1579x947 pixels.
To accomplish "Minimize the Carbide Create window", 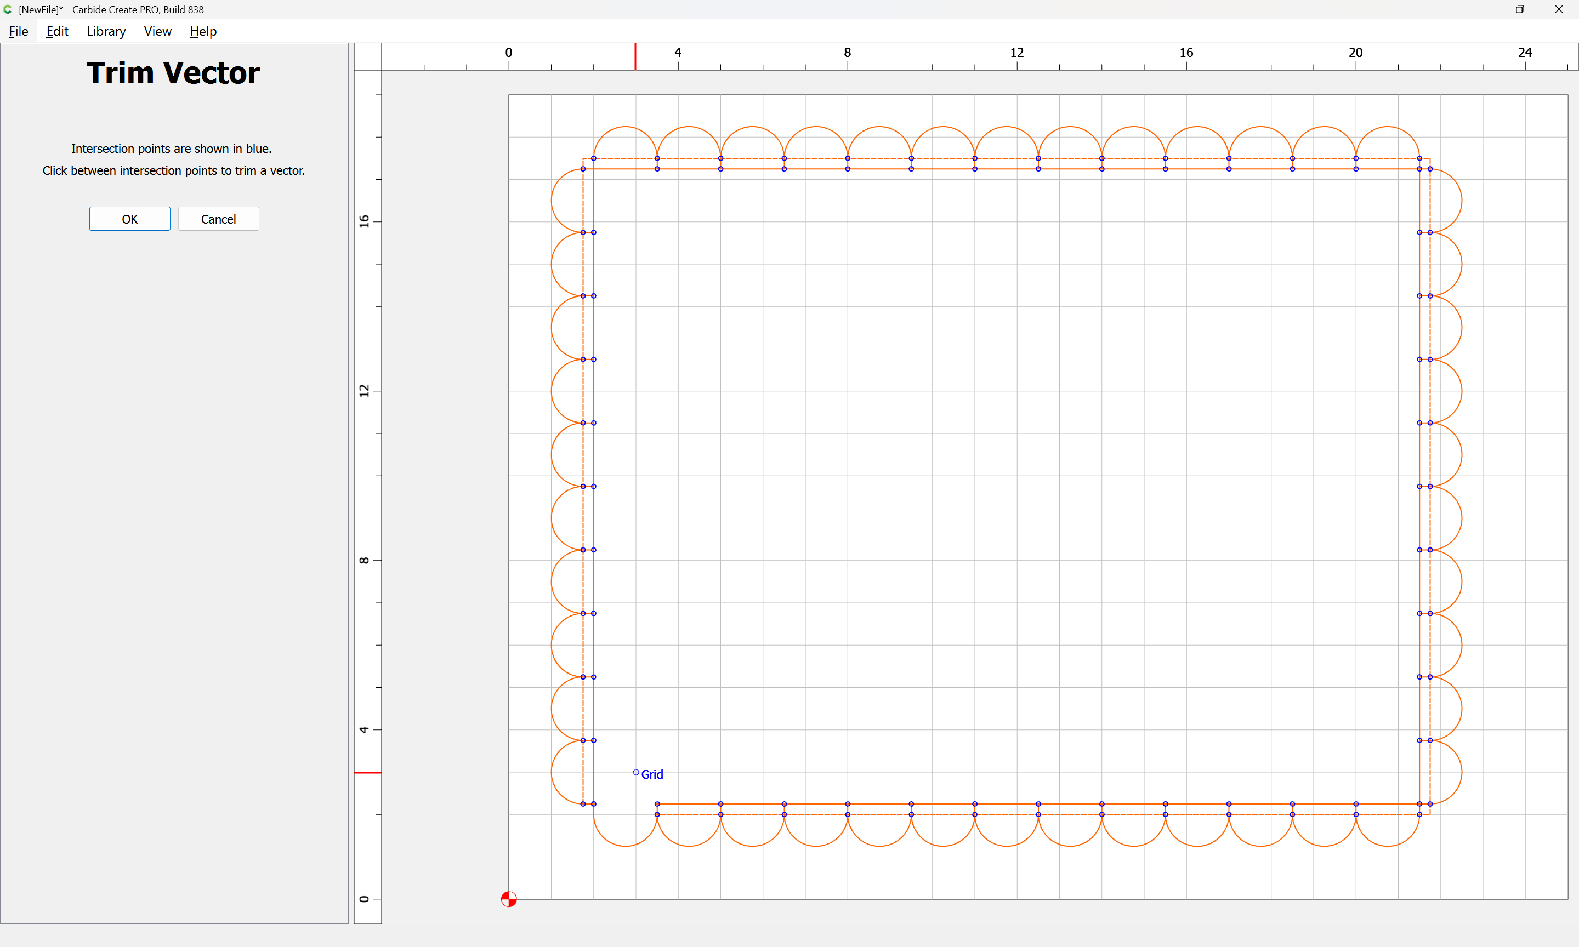I will pos(1482,9).
